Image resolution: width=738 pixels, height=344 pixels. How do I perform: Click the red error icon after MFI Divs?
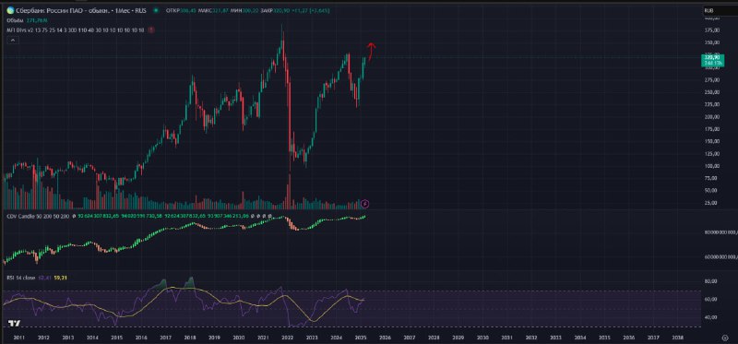point(150,30)
